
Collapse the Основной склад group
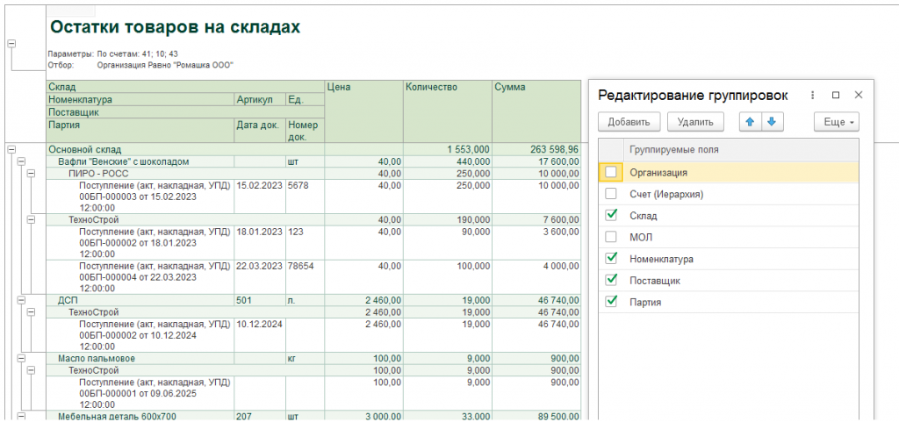11,149
